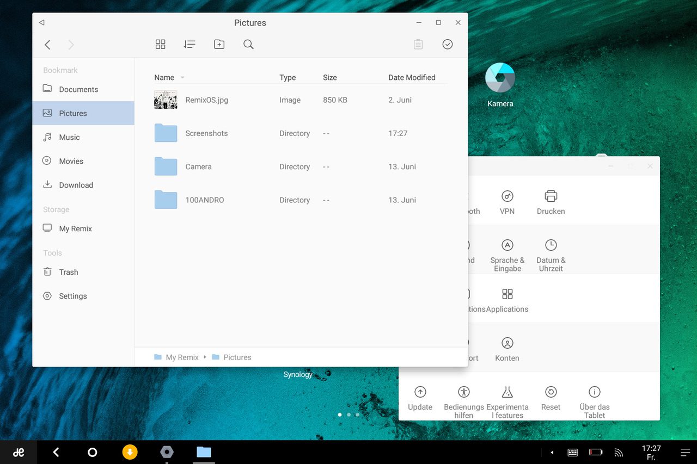Open the Music bookmark
The image size is (697, 464).
[83, 137]
